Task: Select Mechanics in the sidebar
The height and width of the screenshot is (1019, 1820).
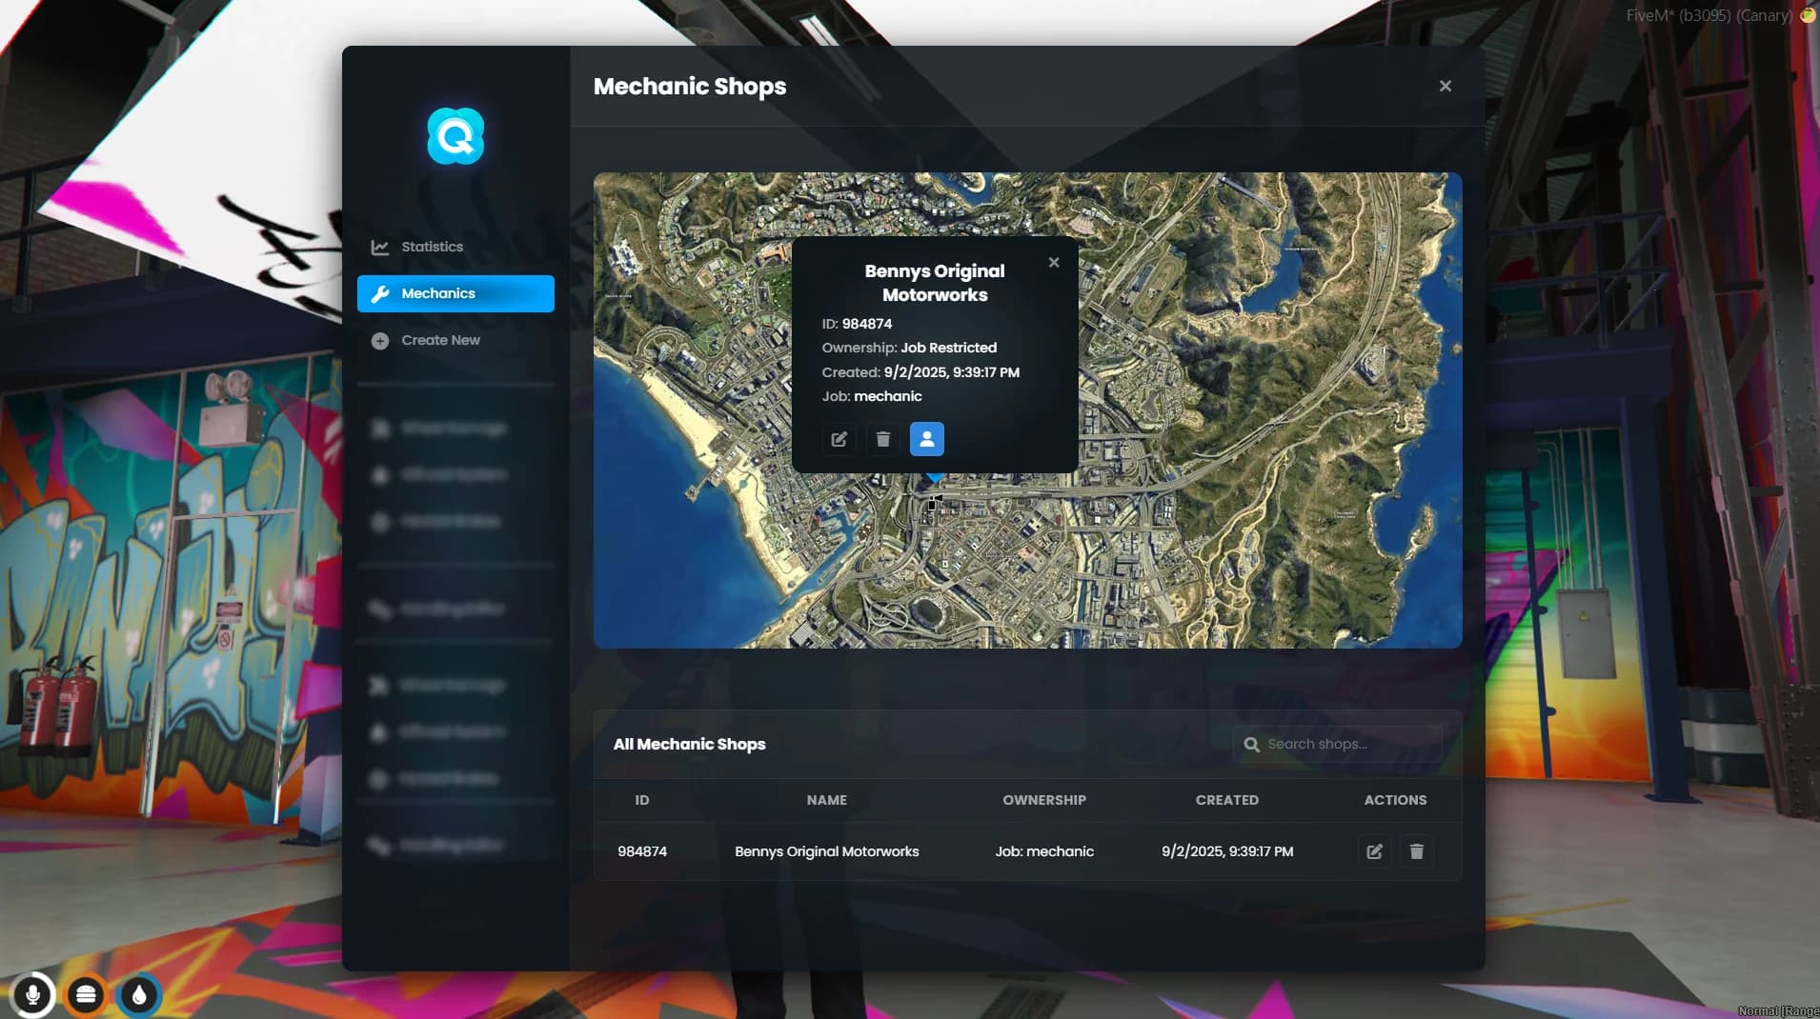Action: tap(455, 293)
